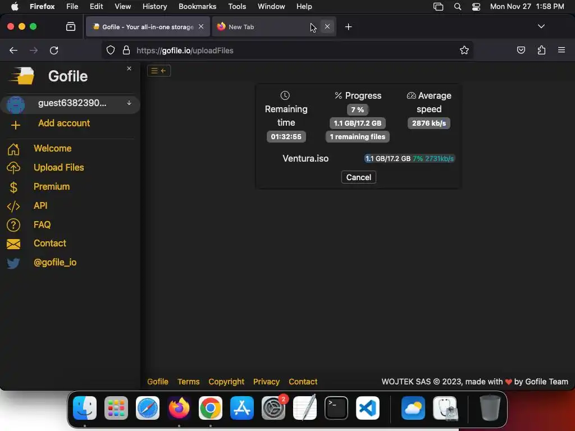The height and width of the screenshot is (431, 575).
Task: Click the guest account avatar
Action: (x=16, y=105)
